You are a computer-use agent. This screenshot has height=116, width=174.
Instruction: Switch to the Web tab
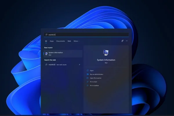tap(69, 41)
